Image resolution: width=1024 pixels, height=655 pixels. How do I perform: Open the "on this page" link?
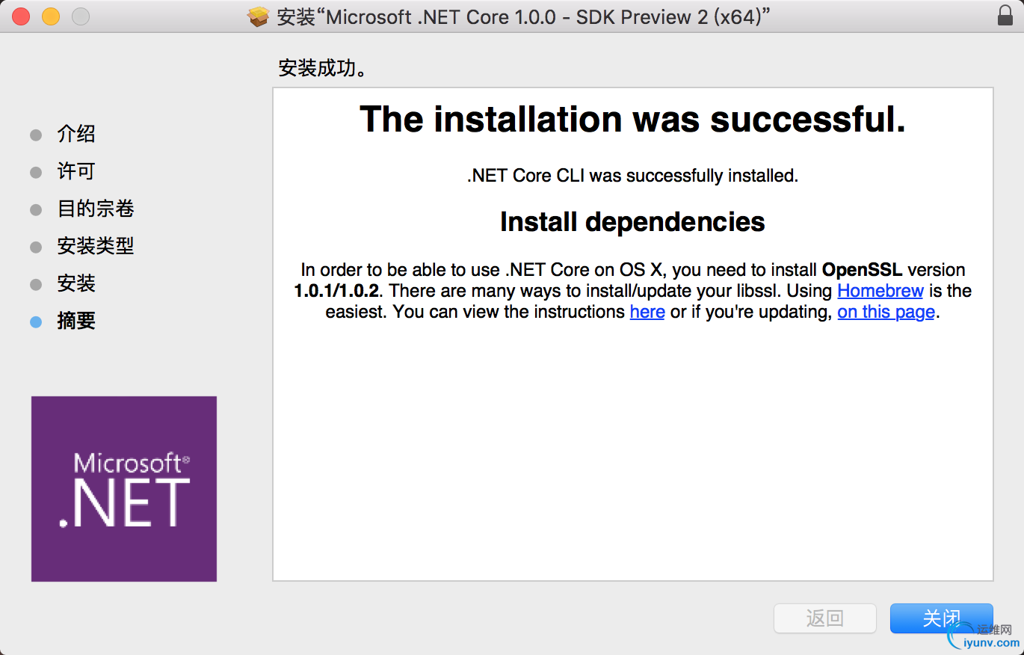pyautogui.click(x=886, y=312)
